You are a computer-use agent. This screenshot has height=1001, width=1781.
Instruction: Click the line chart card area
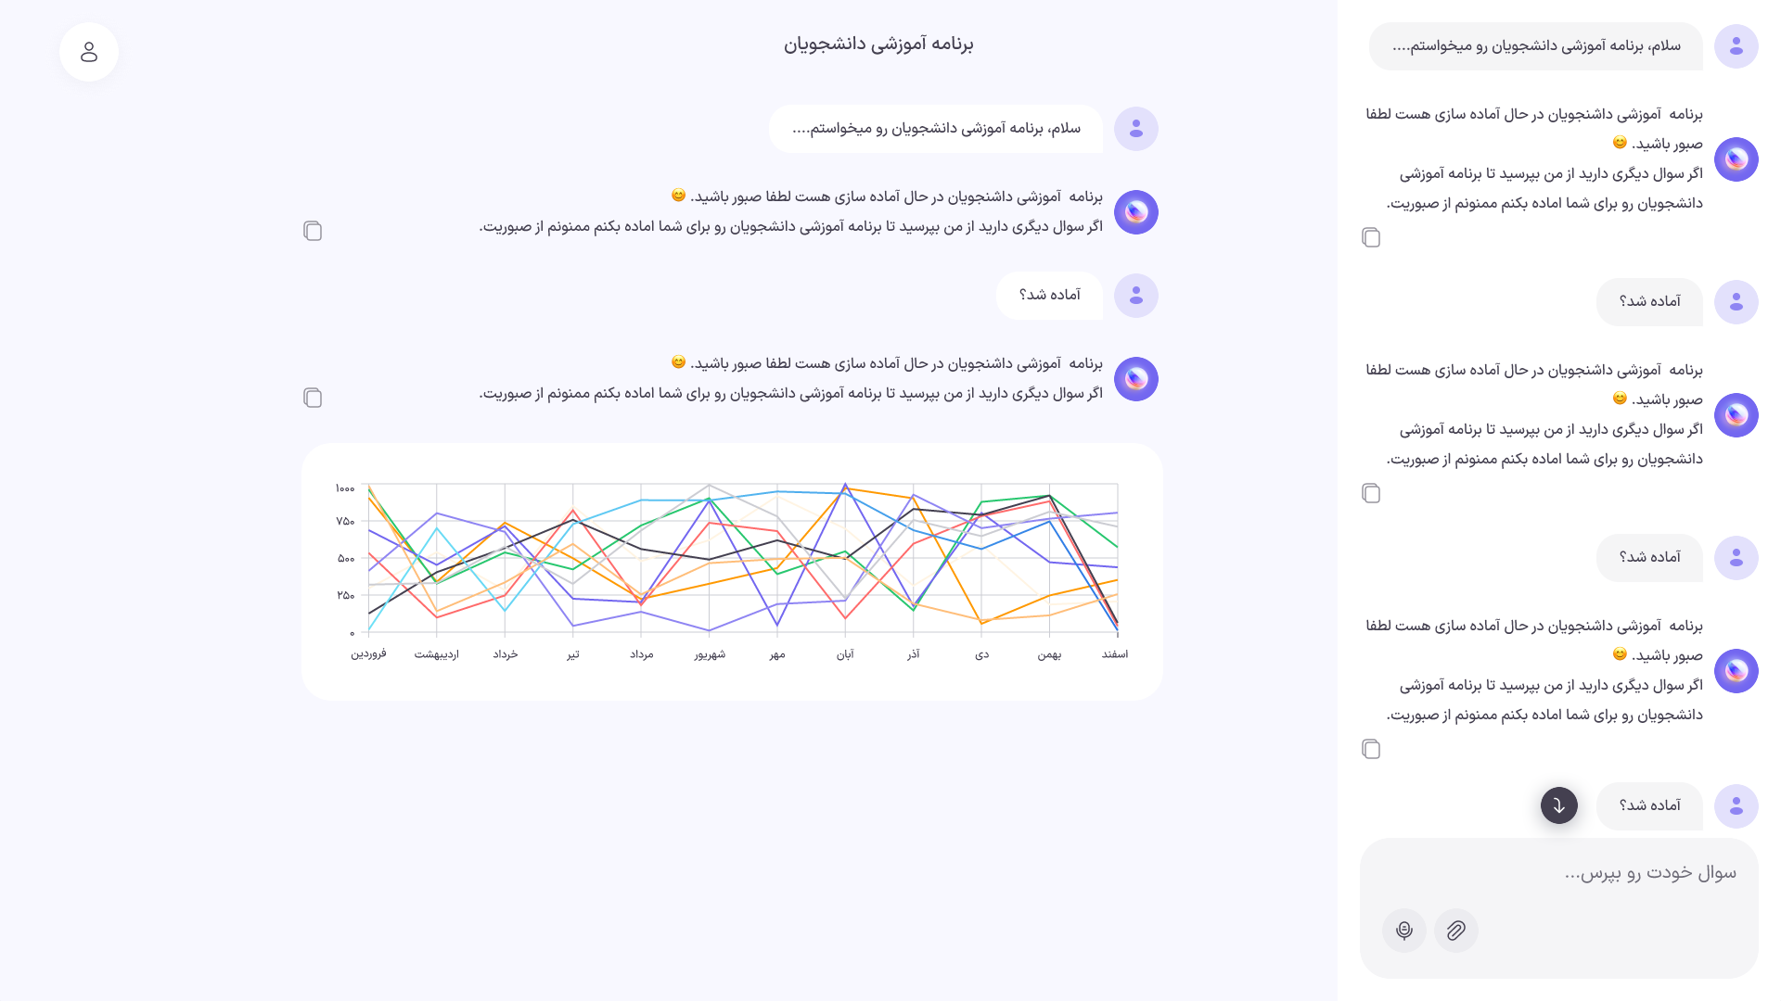click(732, 572)
